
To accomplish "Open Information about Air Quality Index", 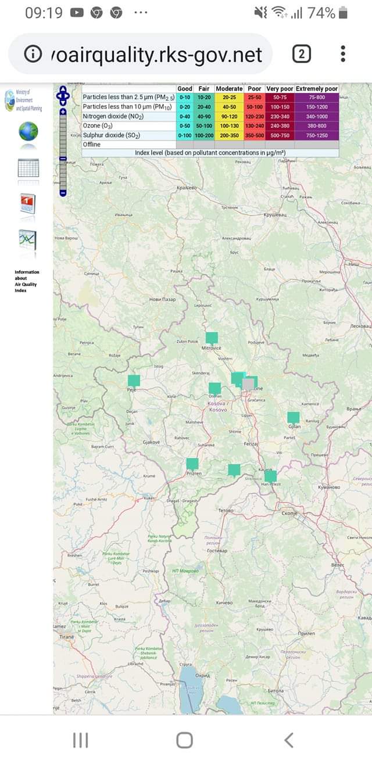I will point(27,281).
